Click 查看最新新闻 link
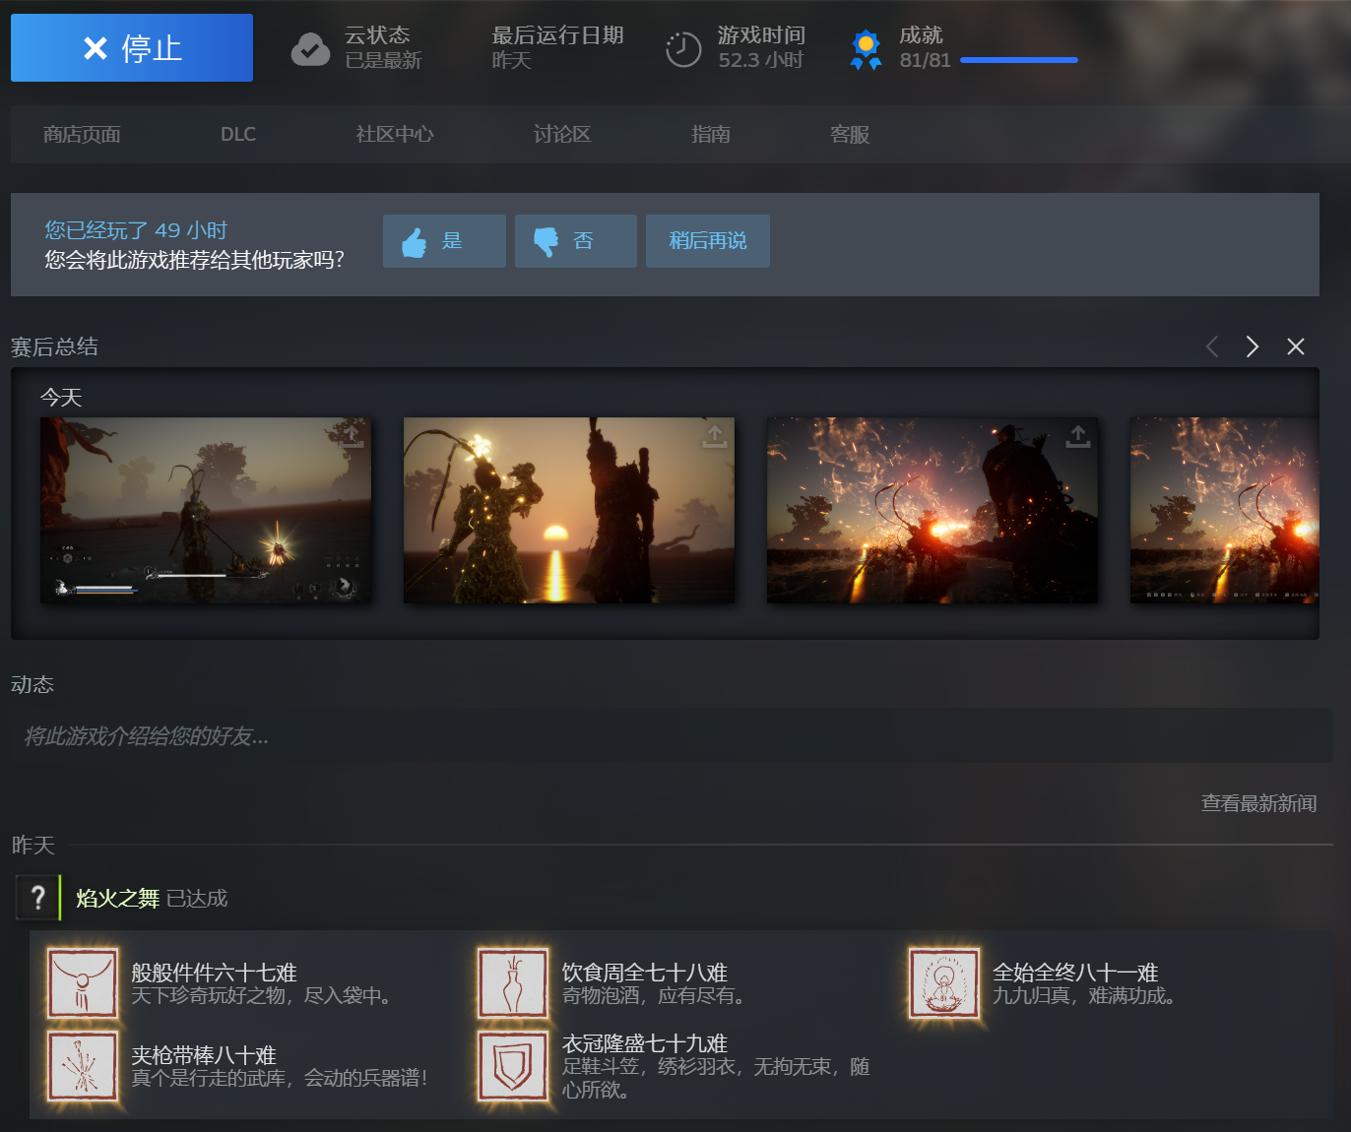This screenshot has height=1132, width=1351. (x=1259, y=803)
